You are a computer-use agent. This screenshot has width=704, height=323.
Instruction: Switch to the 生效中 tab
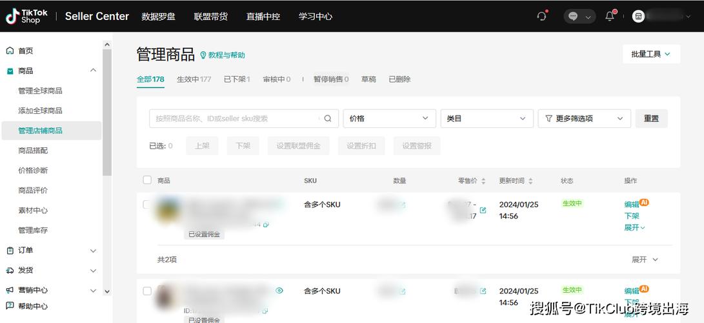[x=194, y=79]
